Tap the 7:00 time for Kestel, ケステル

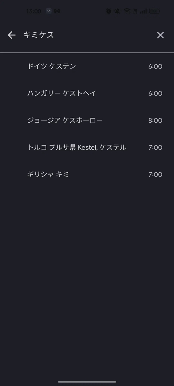155,148
